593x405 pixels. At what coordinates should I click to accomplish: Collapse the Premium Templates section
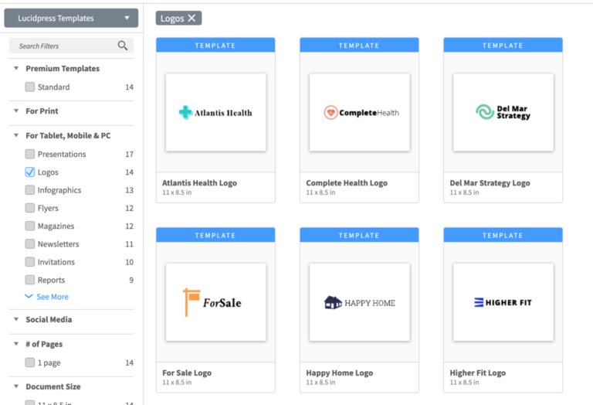(16, 69)
